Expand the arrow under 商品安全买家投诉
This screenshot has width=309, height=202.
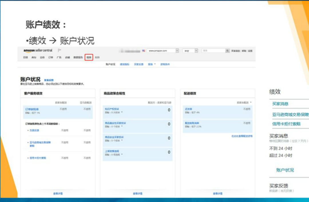coord(122,140)
